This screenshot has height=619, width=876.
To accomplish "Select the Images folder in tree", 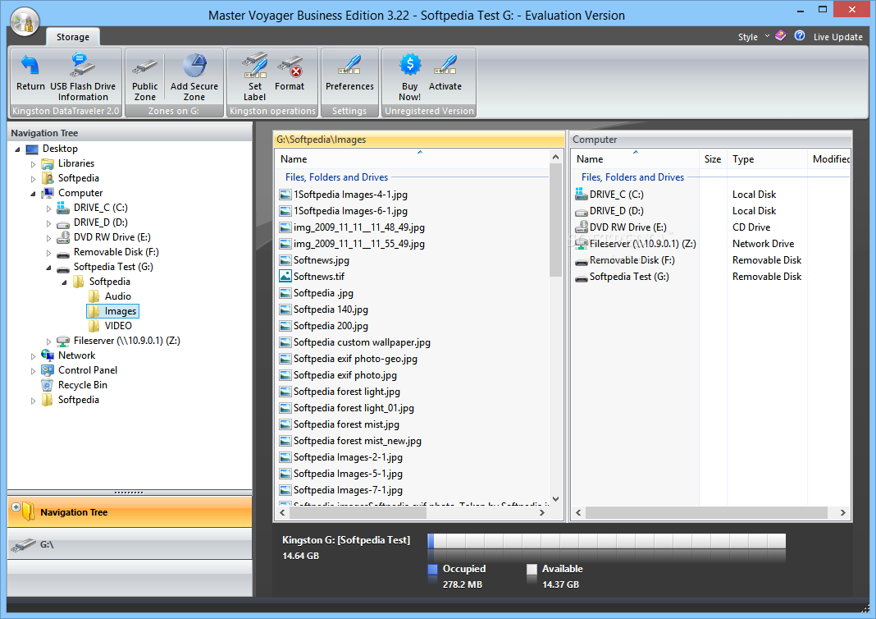I will coord(113,311).
